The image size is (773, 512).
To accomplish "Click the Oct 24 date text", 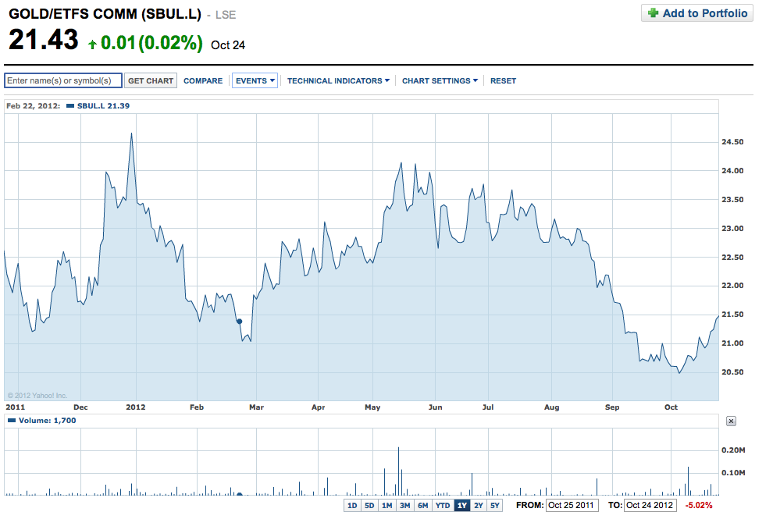I will click(x=228, y=44).
